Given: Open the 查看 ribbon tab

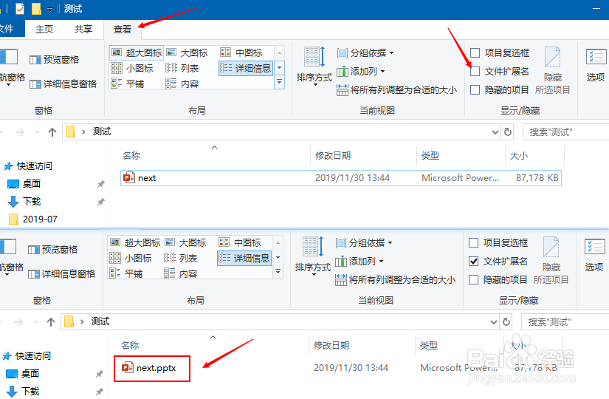Looking at the screenshot, I should point(123,29).
